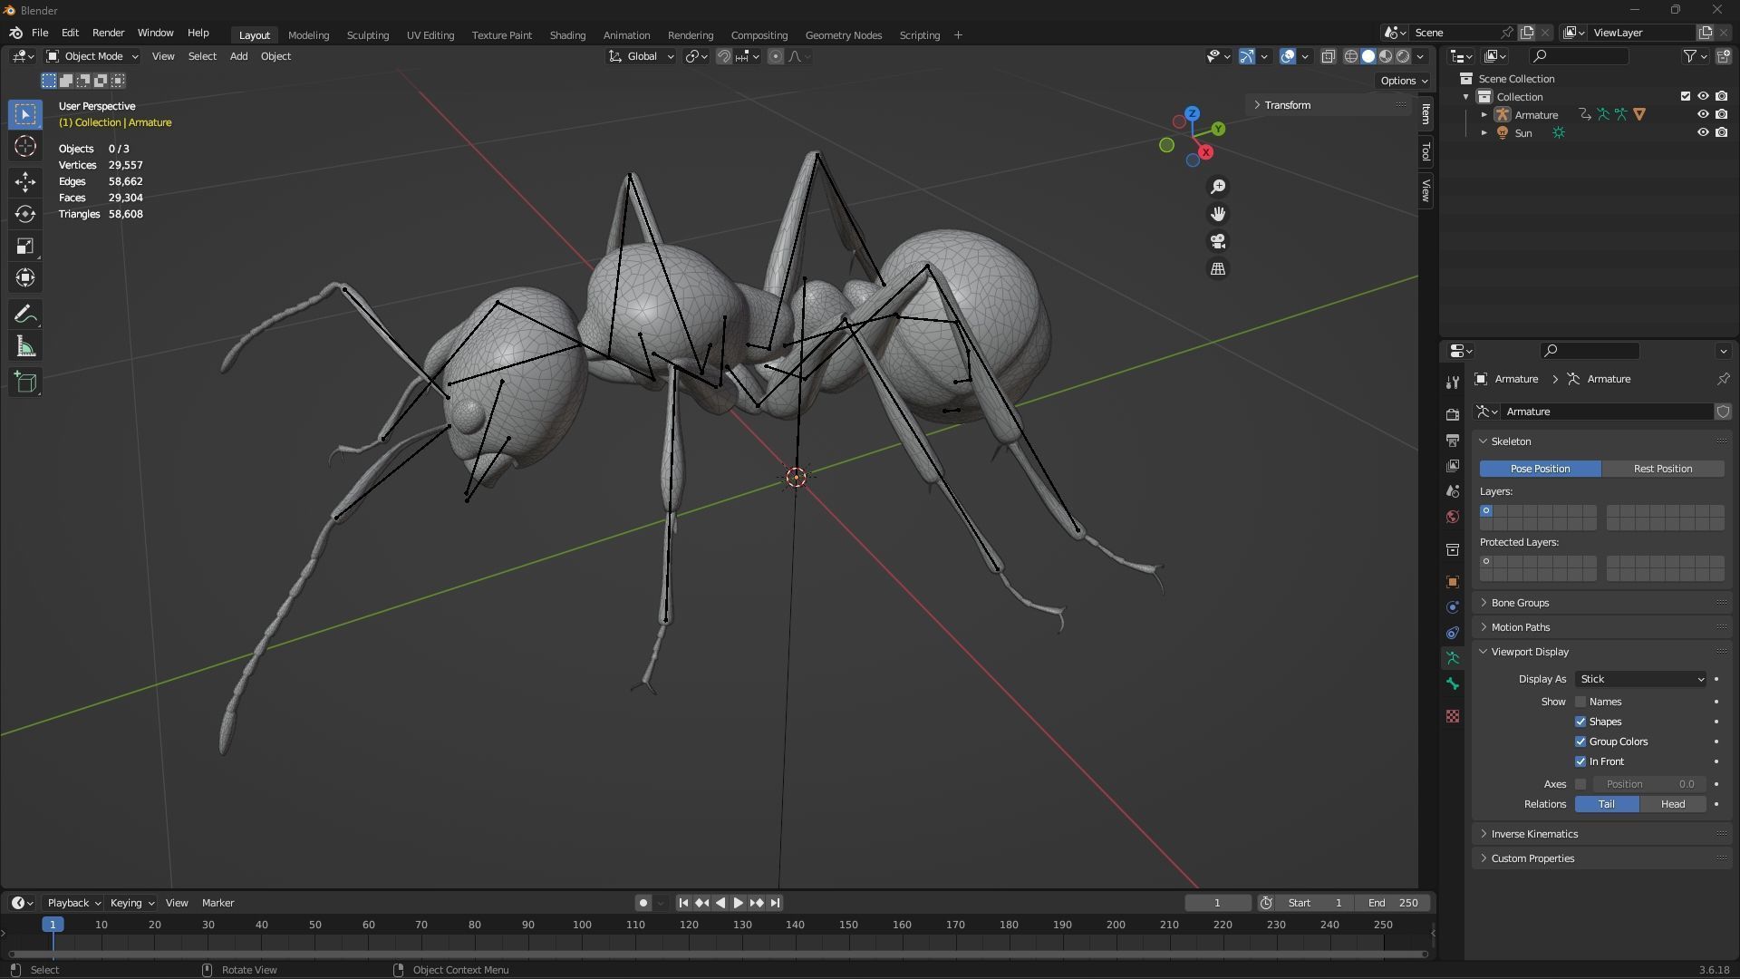Hide Sun with its eye icon
The image size is (1740, 979).
click(x=1703, y=132)
